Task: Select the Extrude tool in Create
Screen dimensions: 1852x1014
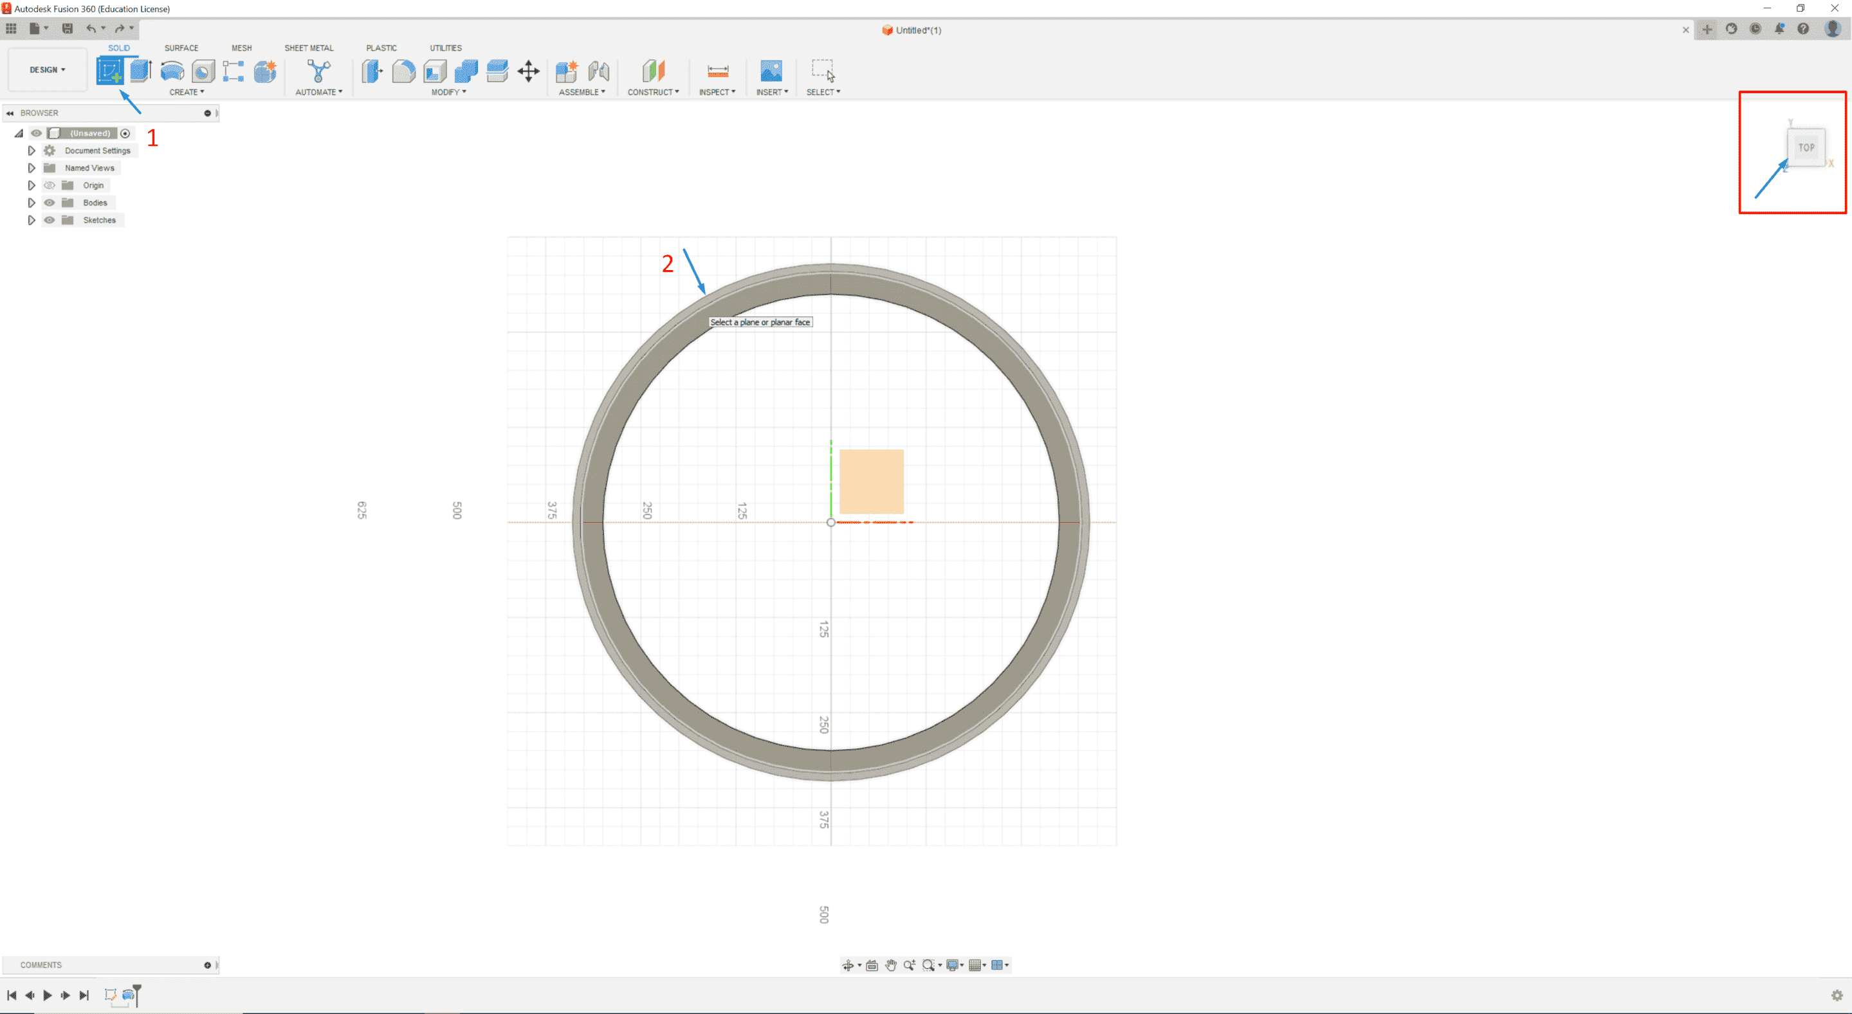Action: pos(140,71)
